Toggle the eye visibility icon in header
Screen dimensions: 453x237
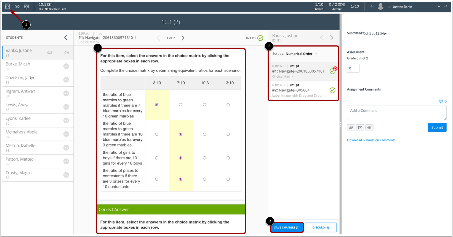pos(17,6)
